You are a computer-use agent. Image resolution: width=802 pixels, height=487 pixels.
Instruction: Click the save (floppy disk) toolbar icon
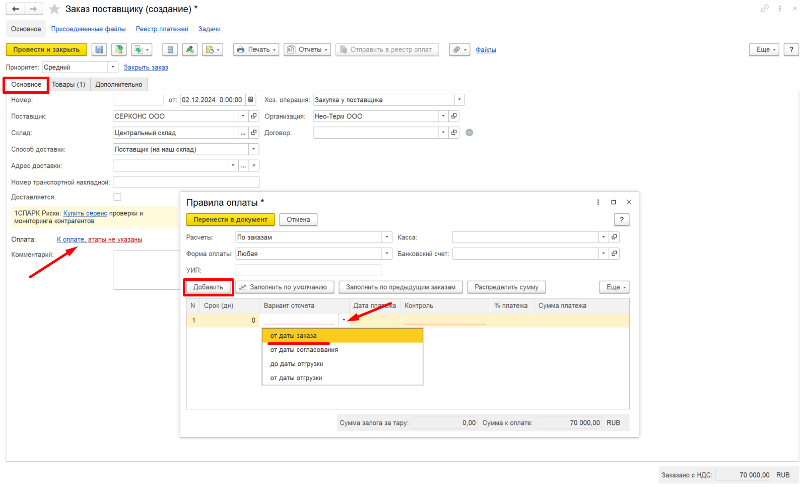(x=99, y=49)
